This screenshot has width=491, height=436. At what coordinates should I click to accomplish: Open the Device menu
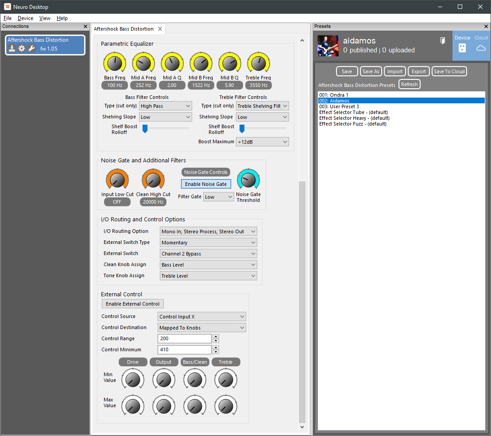(x=25, y=18)
